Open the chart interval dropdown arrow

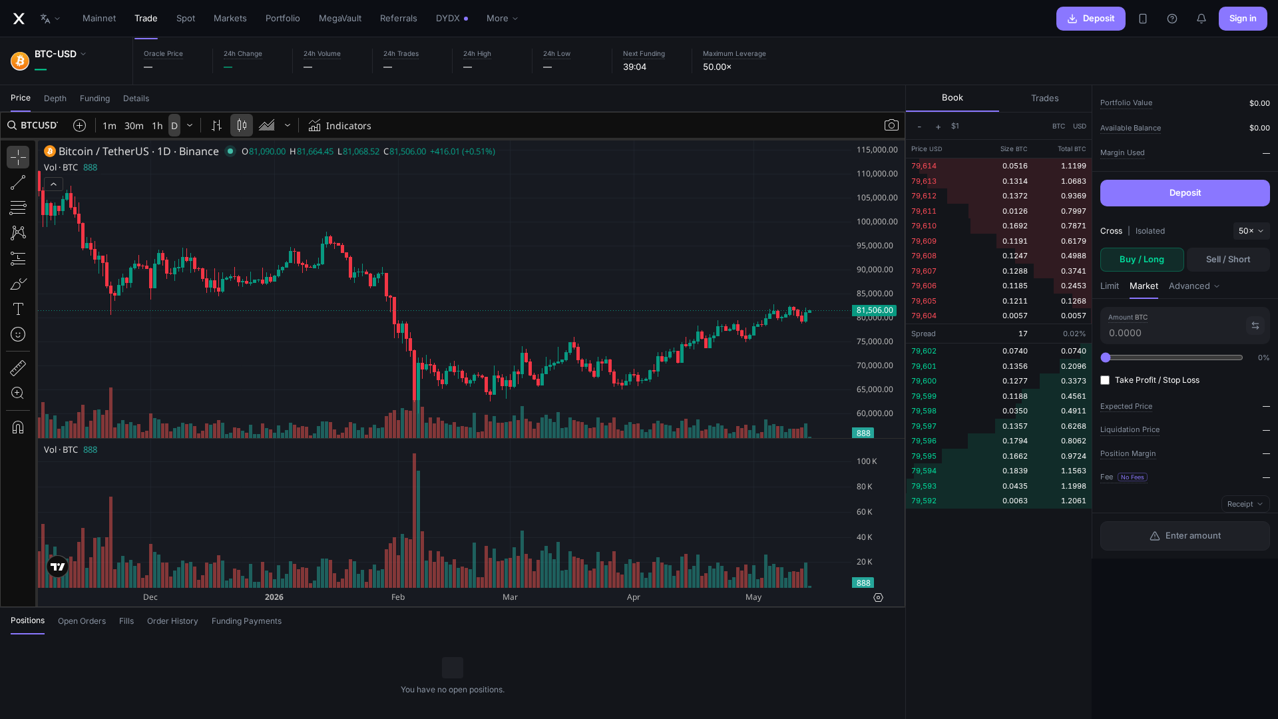(x=190, y=125)
